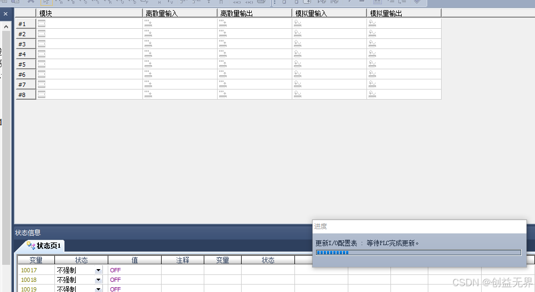The width and height of the screenshot is (535, 292).
Task: Select row header #2
Action: tap(26, 34)
